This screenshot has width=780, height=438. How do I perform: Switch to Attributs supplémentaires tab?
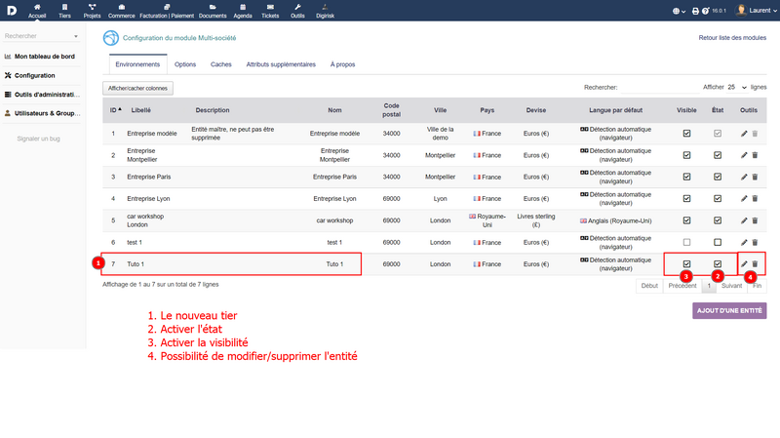click(x=281, y=64)
